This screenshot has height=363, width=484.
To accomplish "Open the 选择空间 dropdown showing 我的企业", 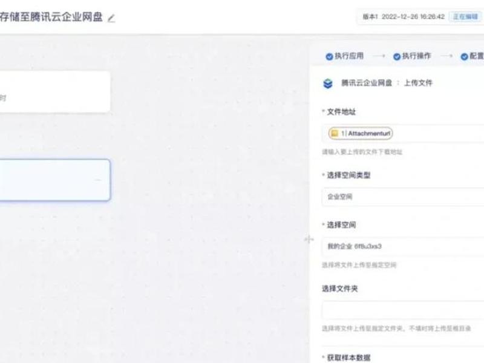I will pyautogui.click(x=403, y=246).
